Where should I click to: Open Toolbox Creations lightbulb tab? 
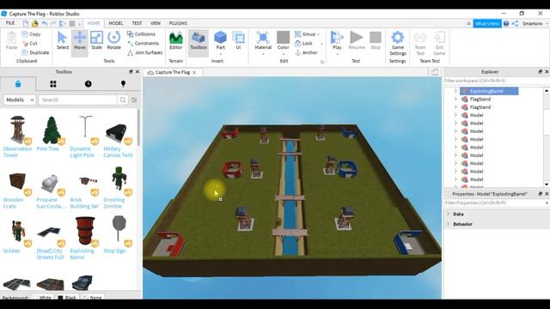pos(123,84)
